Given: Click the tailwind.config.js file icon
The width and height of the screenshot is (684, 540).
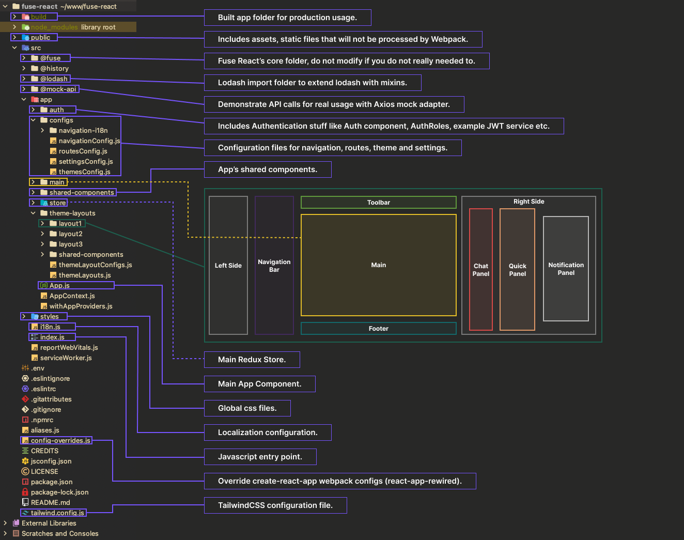Looking at the screenshot, I should pos(25,513).
